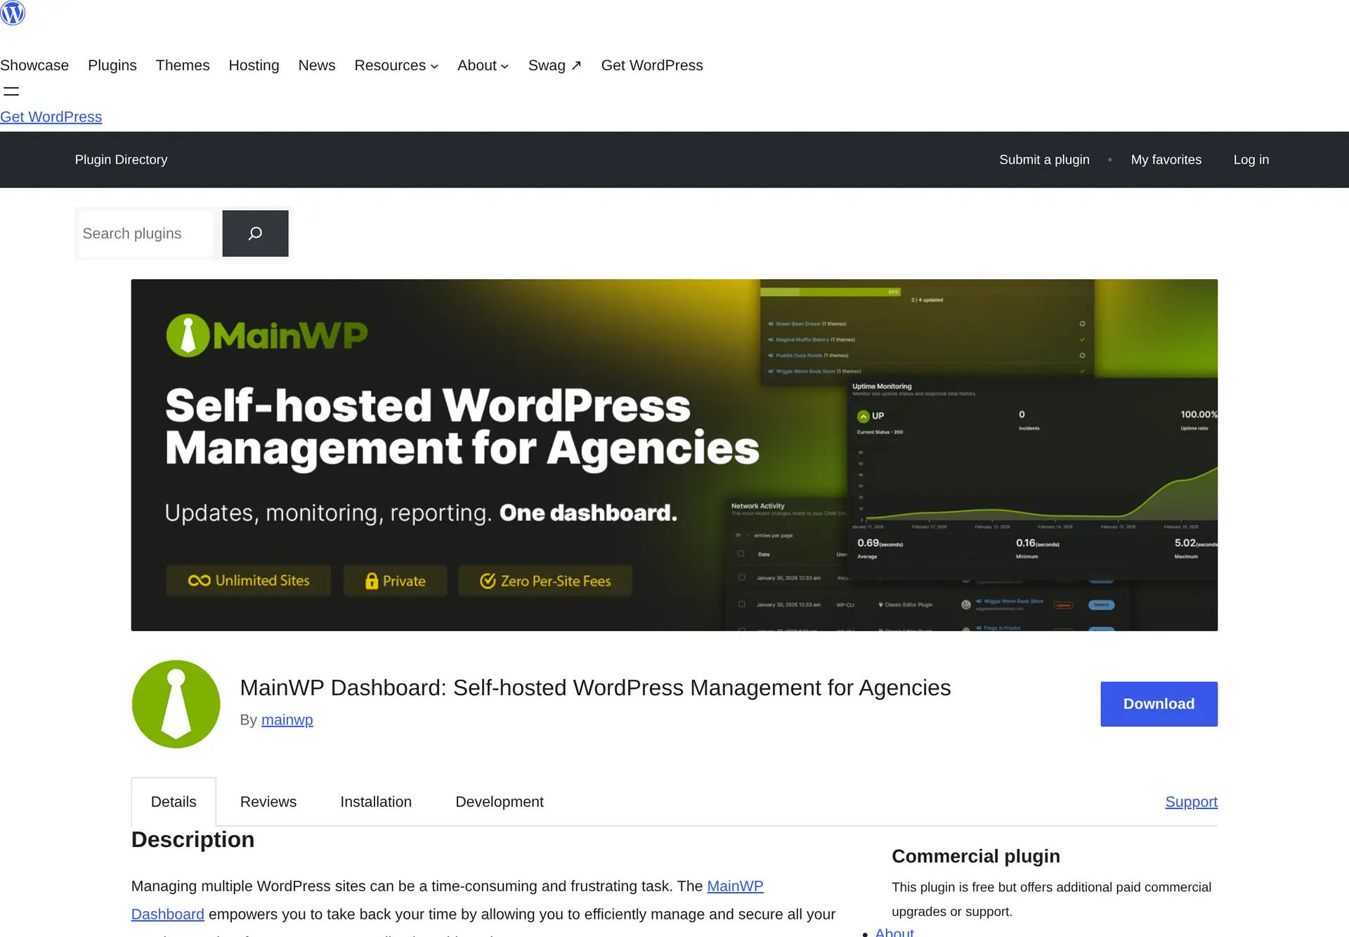Click the Commercial plugin heading

[975, 855]
